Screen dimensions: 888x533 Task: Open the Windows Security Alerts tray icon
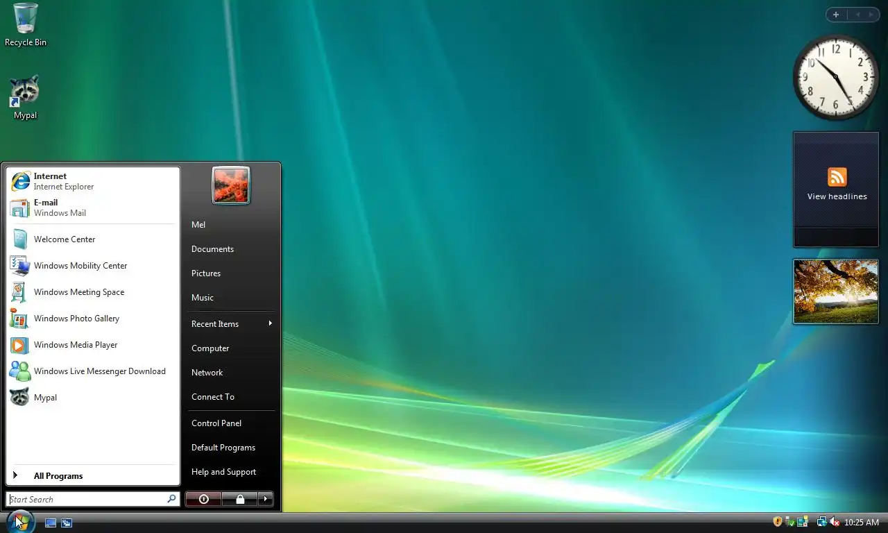coord(778,522)
